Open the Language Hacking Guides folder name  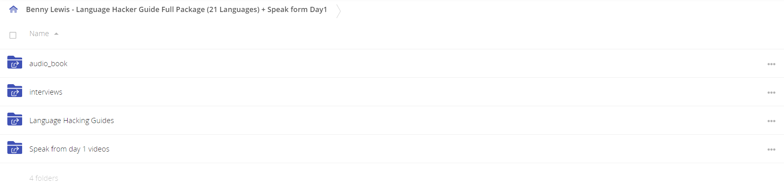[x=72, y=121]
